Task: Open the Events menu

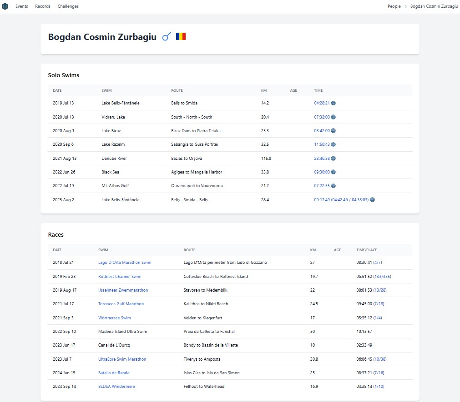Action: tap(21, 6)
